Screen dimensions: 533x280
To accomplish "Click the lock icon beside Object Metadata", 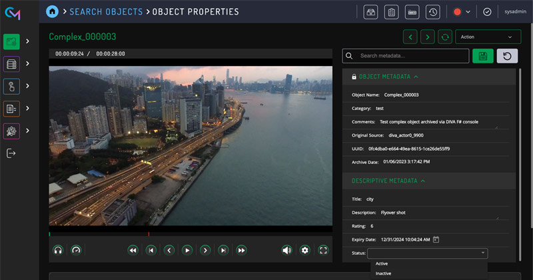I will pos(354,77).
